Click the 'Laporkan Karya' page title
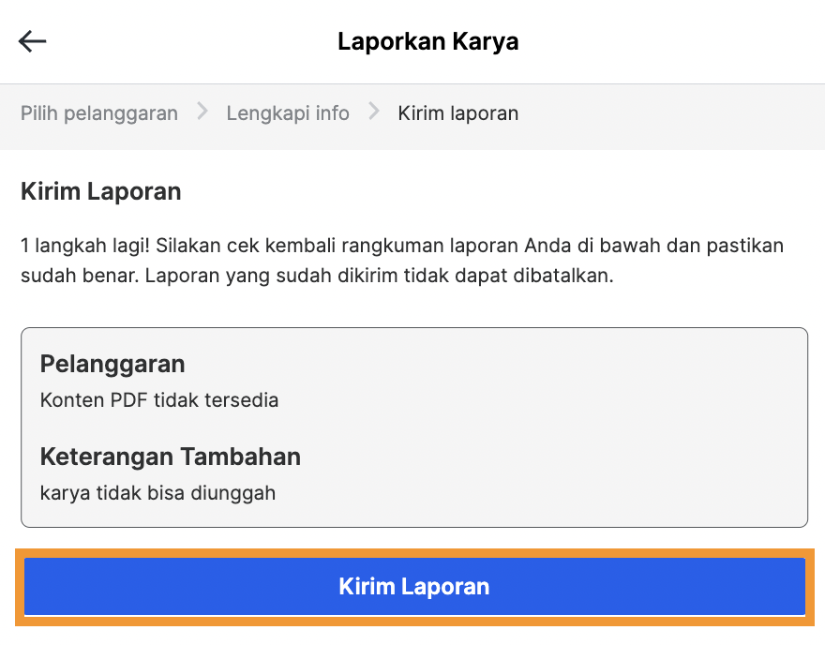 (427, 41)
